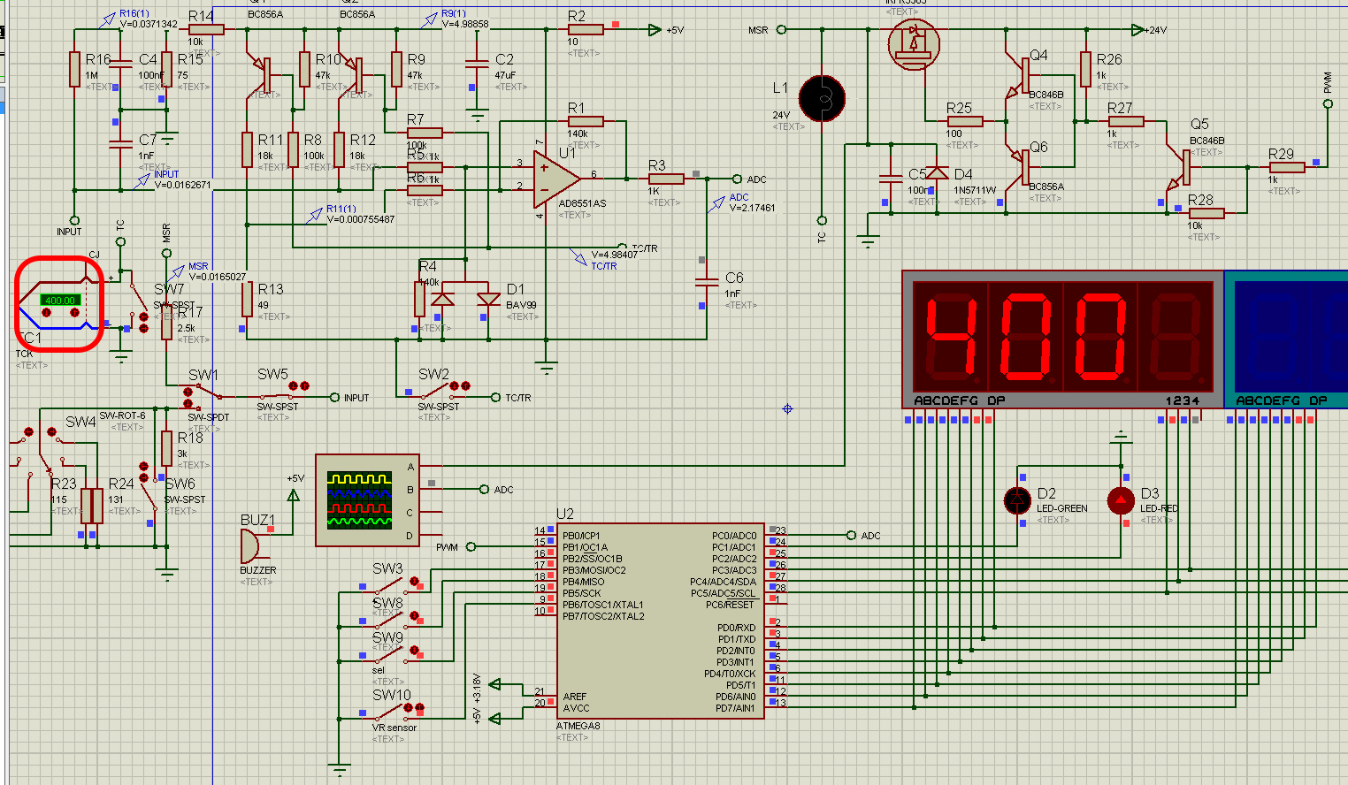Select the power MOSFET next to MSR terminal
This screenshot has height=785, width=1348.
pos(914,43)
